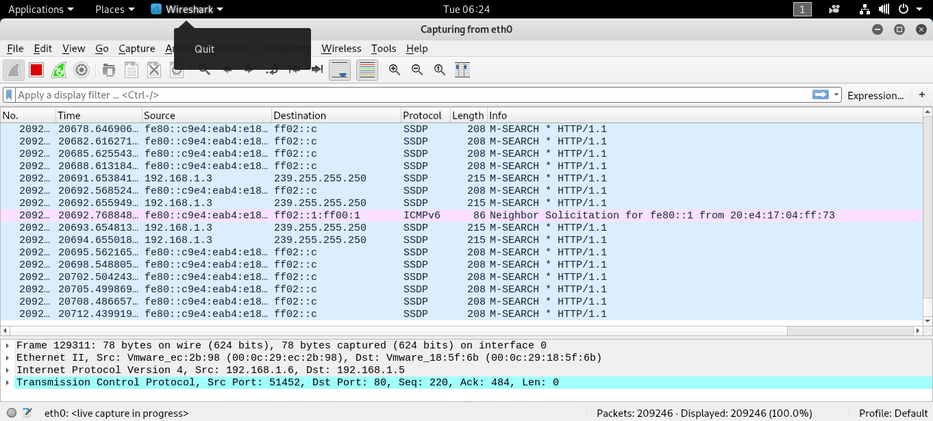Viewport: 933px width, 421px height.
Task: Sort by the Time column header
Action: [x=99, y=116]
